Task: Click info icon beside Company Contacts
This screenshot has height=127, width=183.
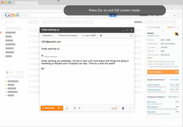Action: [x=165, y=97]
